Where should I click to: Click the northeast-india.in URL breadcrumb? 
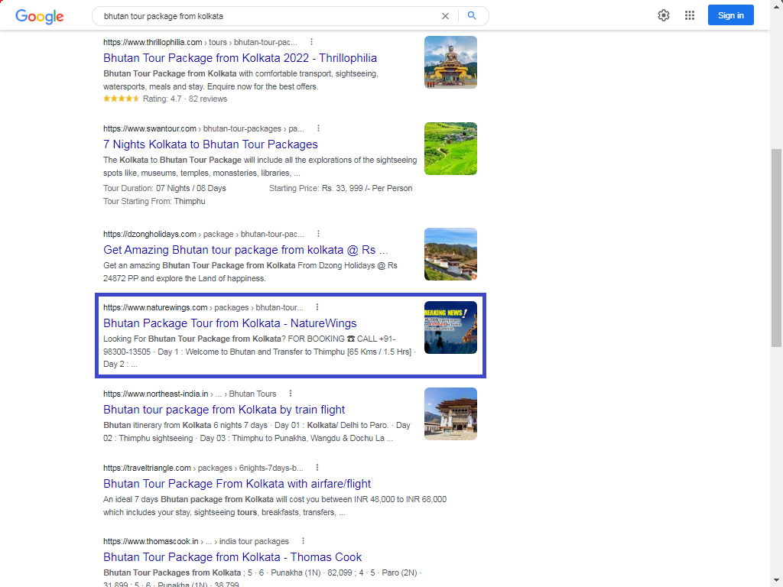190,394
